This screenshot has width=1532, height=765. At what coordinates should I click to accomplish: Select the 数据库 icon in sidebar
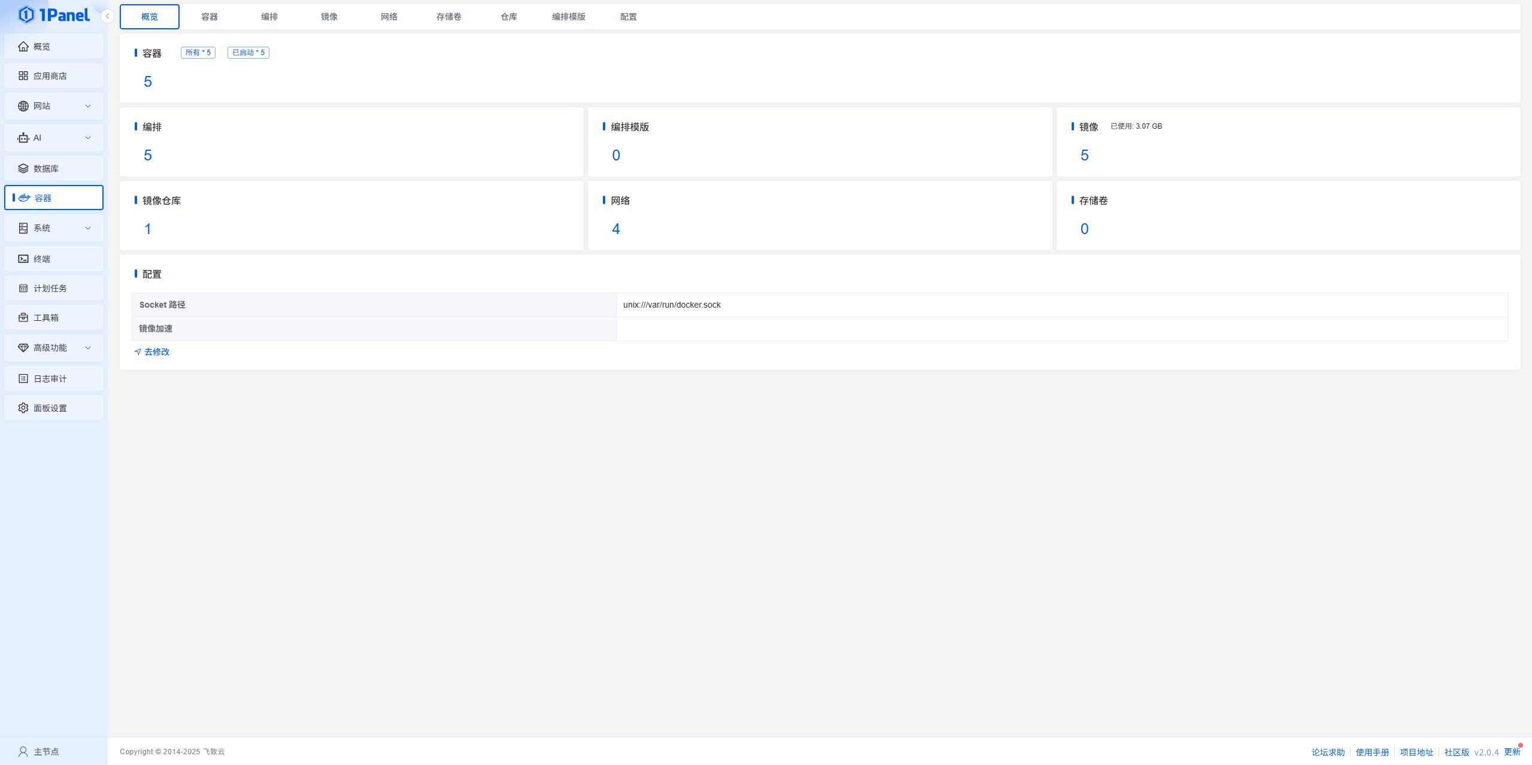23,168
